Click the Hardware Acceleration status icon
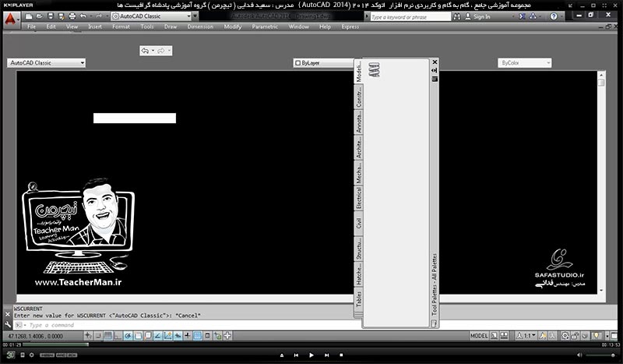Image resolution: width=623 pixels, height=364 pixels. (x=584, y=336)
